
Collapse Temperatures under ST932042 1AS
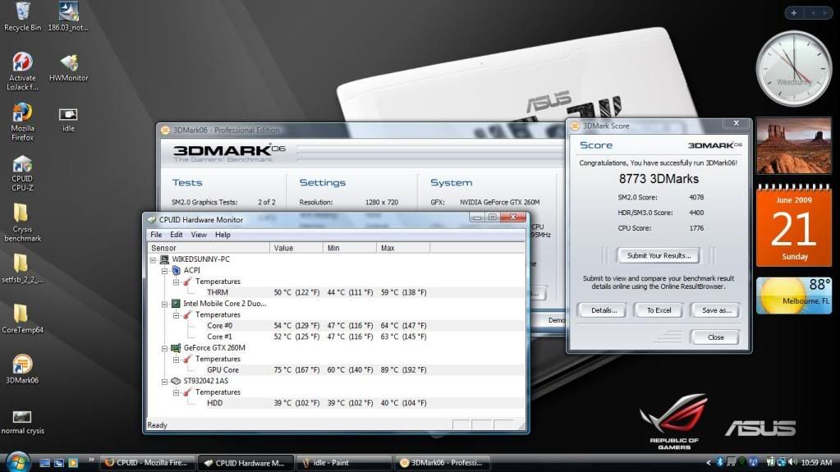click(x=177, y=392)
